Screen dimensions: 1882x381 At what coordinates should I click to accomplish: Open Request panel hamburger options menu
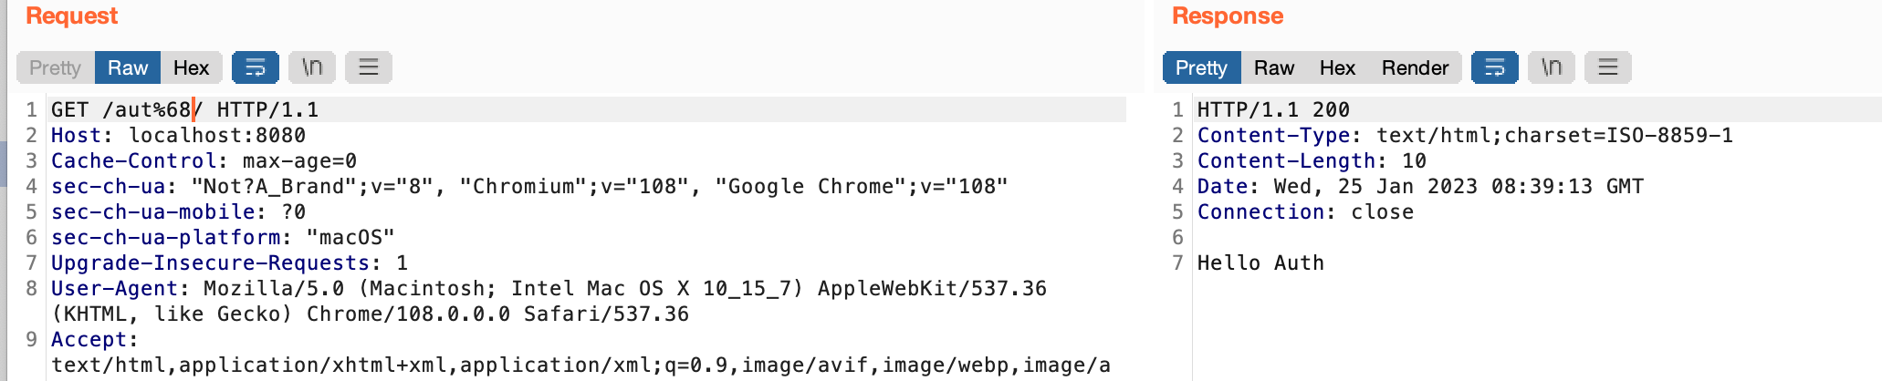point(369,67)
